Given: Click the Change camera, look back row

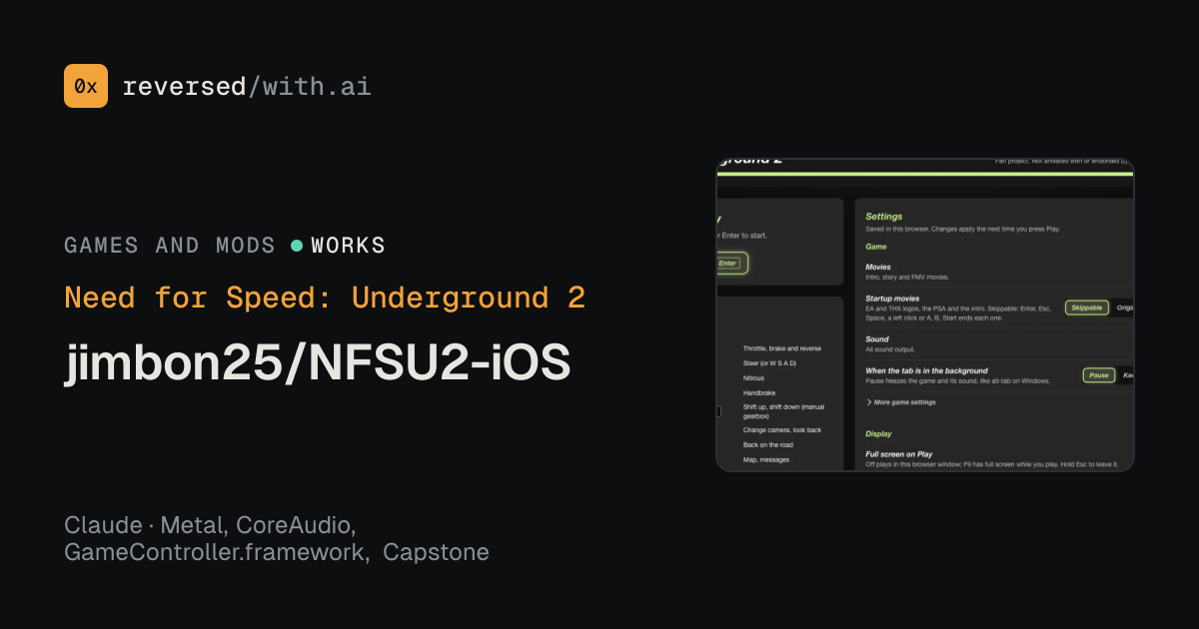Looking at the screenshot, I should [x=782, y=429].
